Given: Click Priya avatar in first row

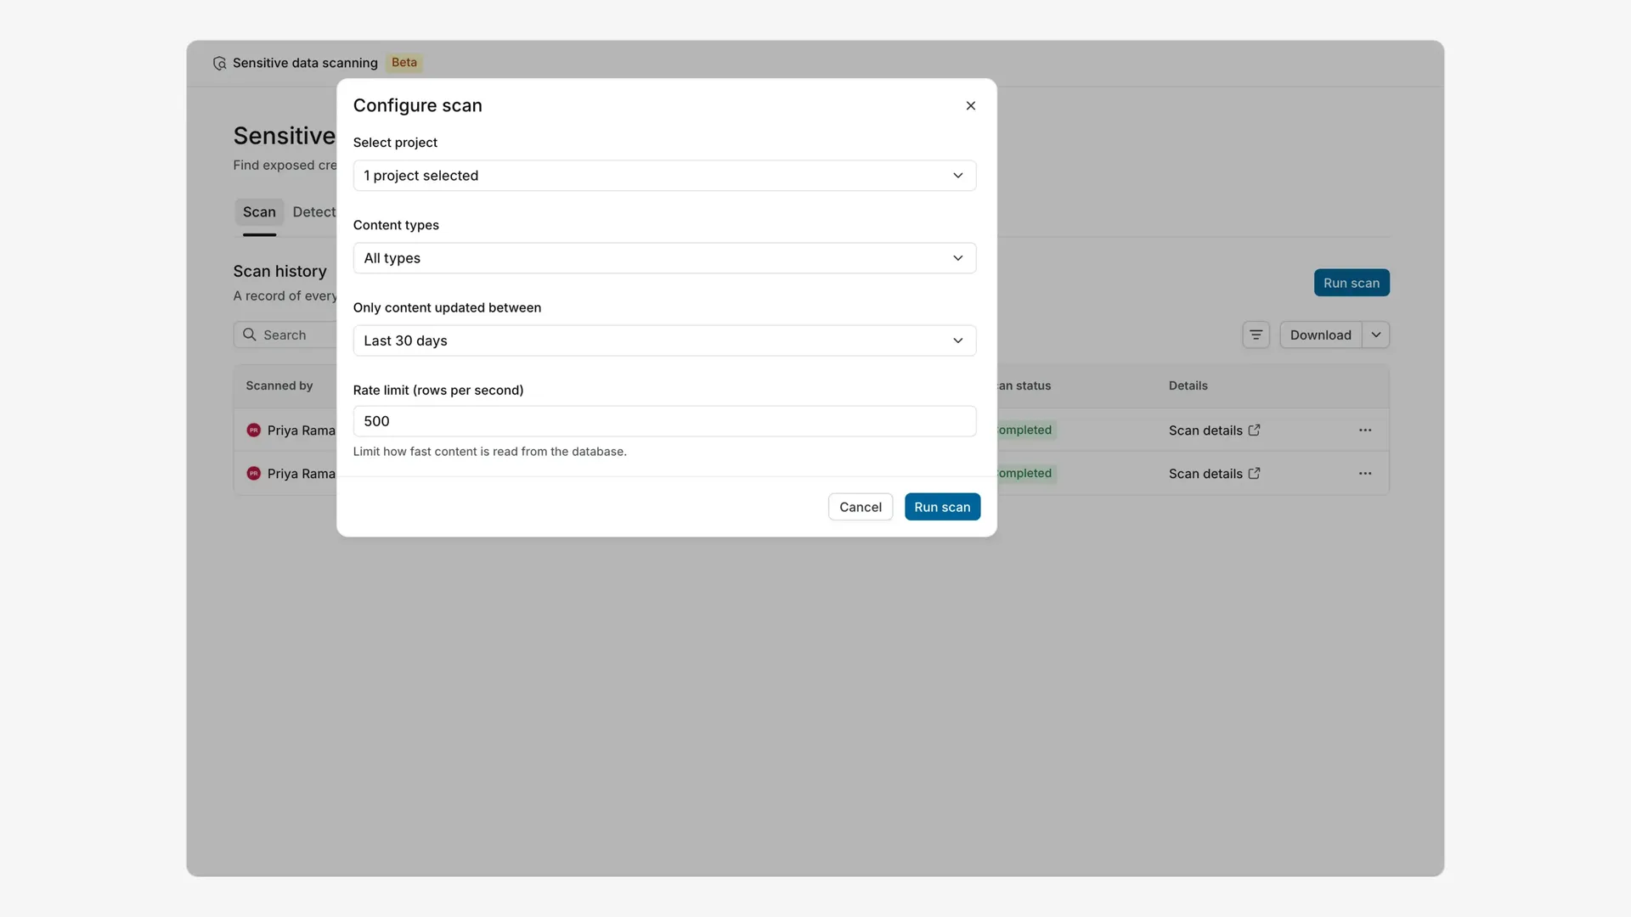Looking at the screenshot, I should click(x=253, y=430).
